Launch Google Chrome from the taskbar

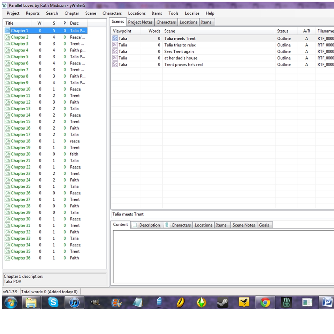265,302
